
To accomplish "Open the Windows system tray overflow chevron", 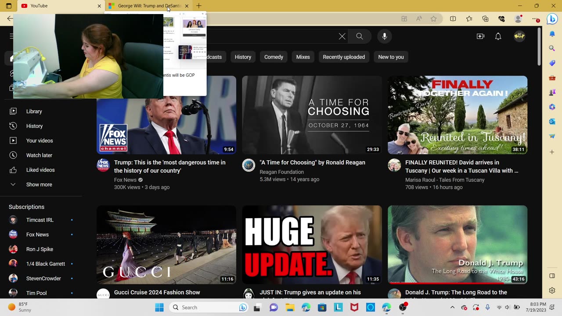I will pyautogui.click(x=452, y=307).
